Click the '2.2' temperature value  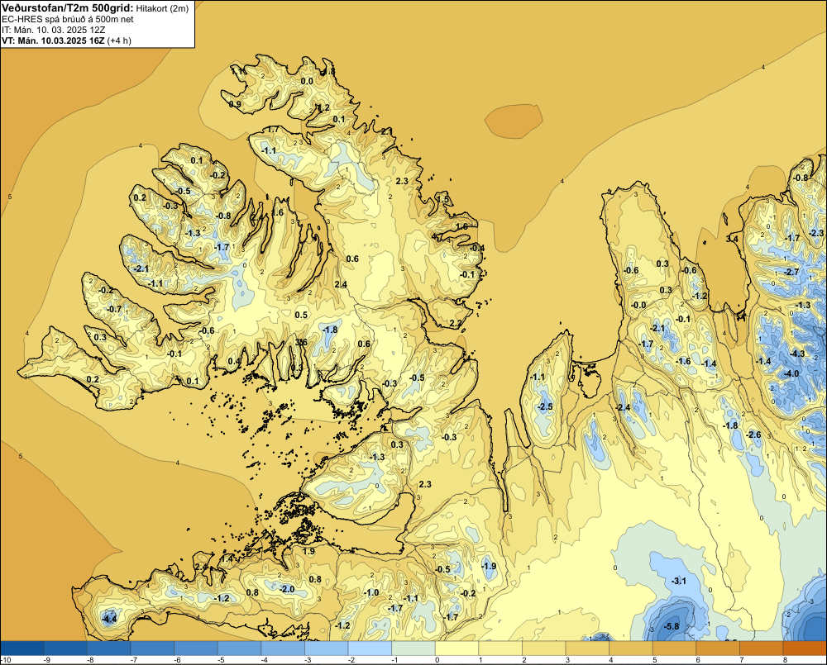pyautogui.click(x=455, y=323)
